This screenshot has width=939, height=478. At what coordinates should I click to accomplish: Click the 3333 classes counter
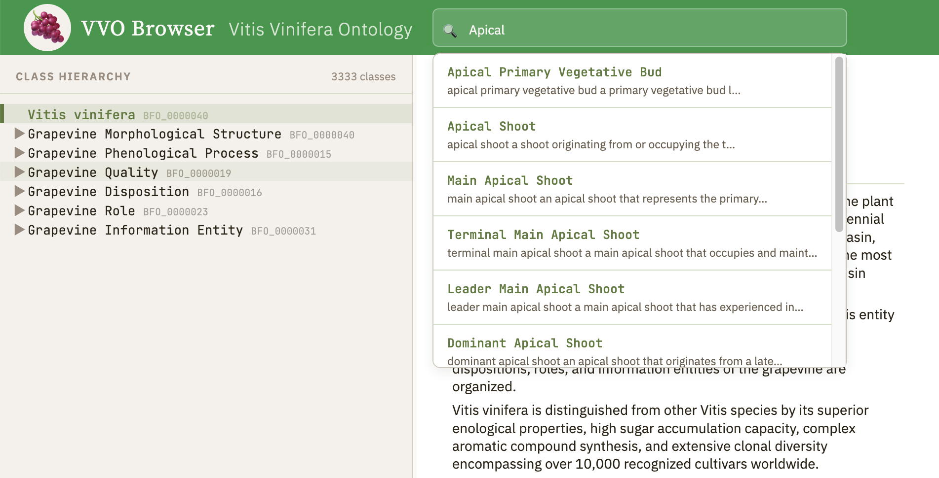363,76
